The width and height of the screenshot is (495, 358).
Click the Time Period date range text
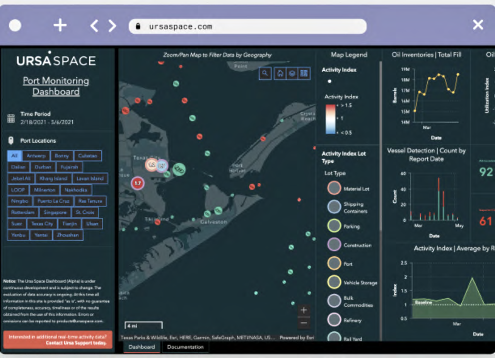tap(47, 122)
